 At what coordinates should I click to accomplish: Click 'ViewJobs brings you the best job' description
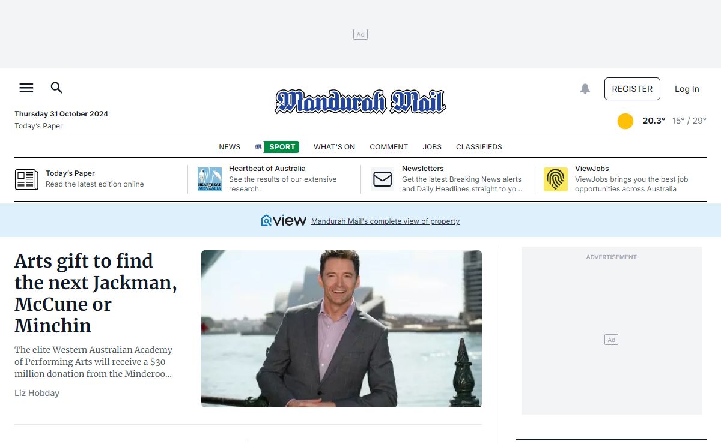[631, 184]
